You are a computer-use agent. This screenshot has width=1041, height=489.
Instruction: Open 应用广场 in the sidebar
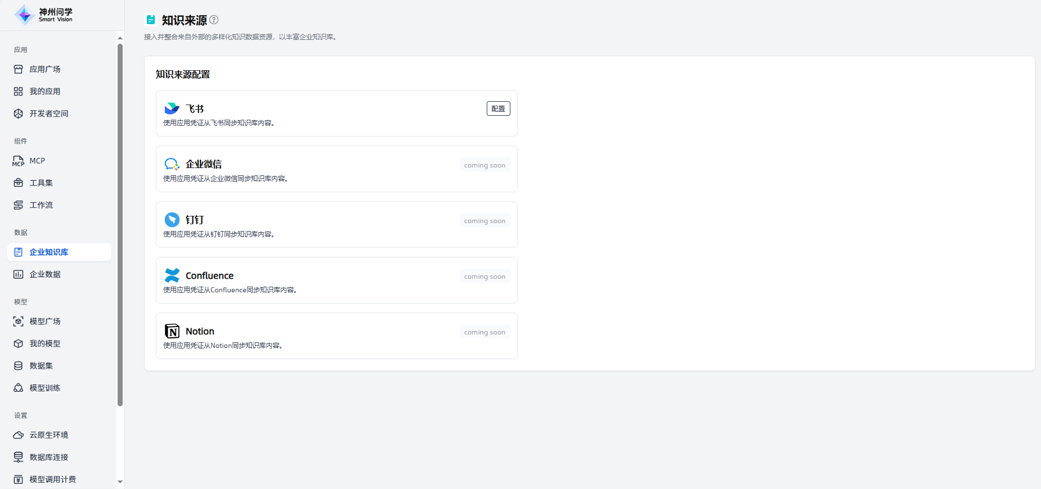point(45,69)
